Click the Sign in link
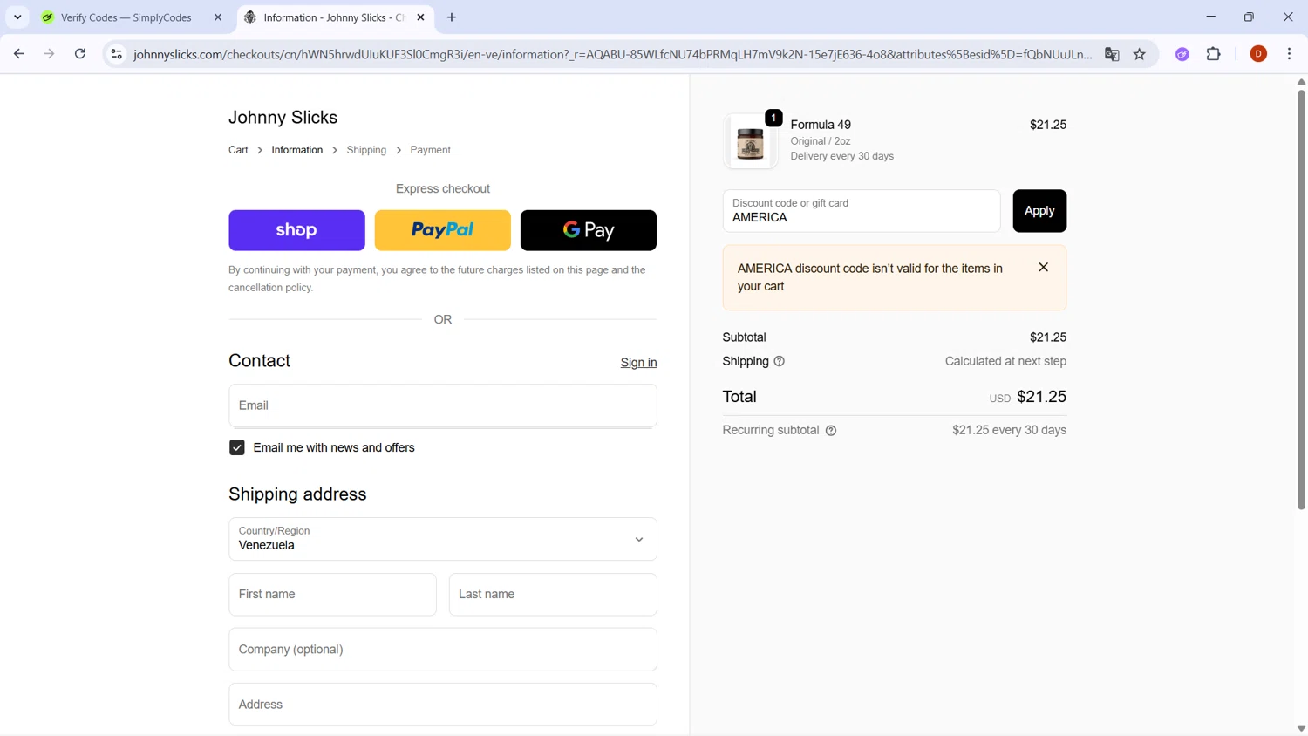 click(x=638, y=363)
